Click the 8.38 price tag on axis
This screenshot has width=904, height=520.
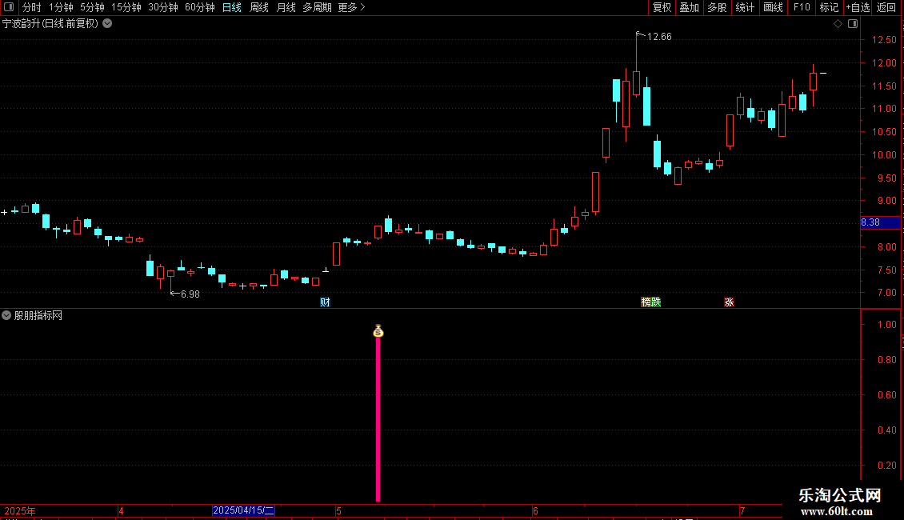(x=880, y=222)
